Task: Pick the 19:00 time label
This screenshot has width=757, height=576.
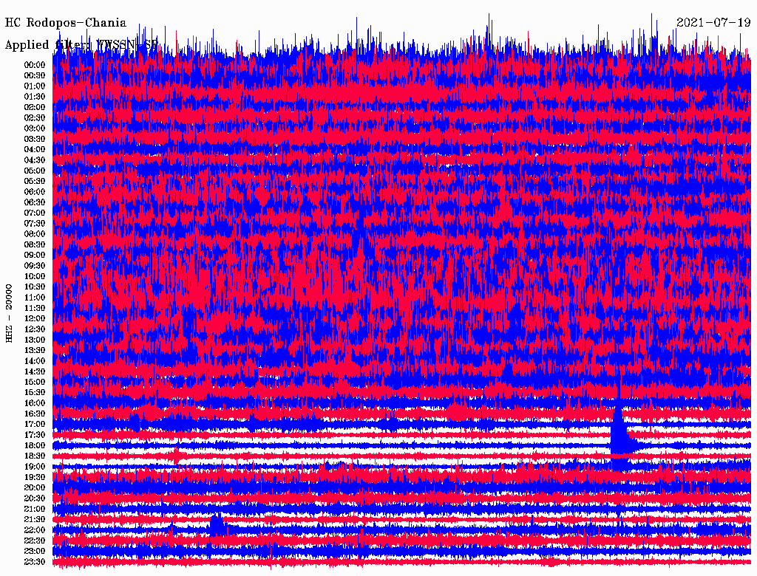Action: 35,467
